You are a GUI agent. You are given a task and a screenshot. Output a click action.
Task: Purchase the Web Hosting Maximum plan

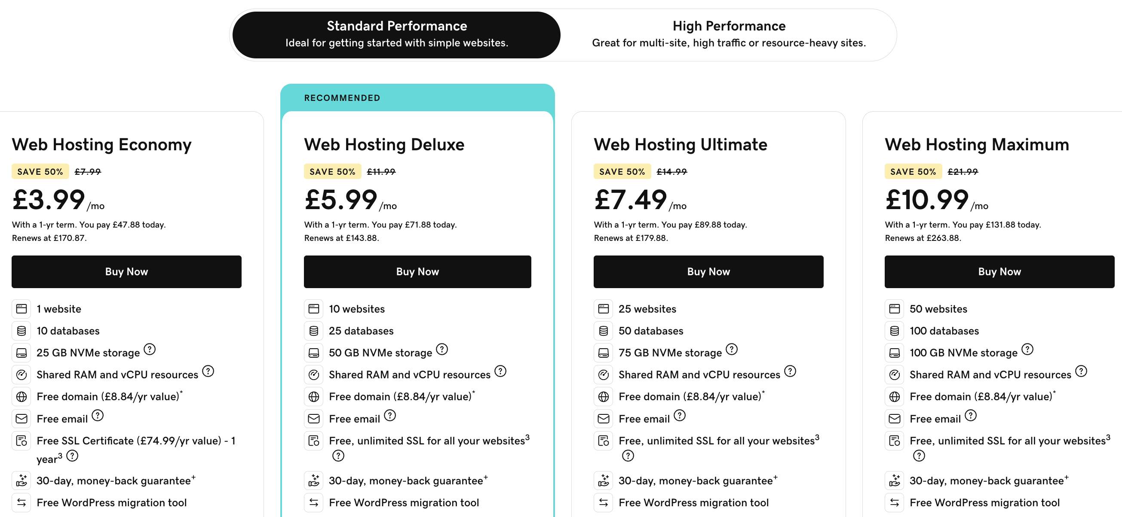(999, 271)
